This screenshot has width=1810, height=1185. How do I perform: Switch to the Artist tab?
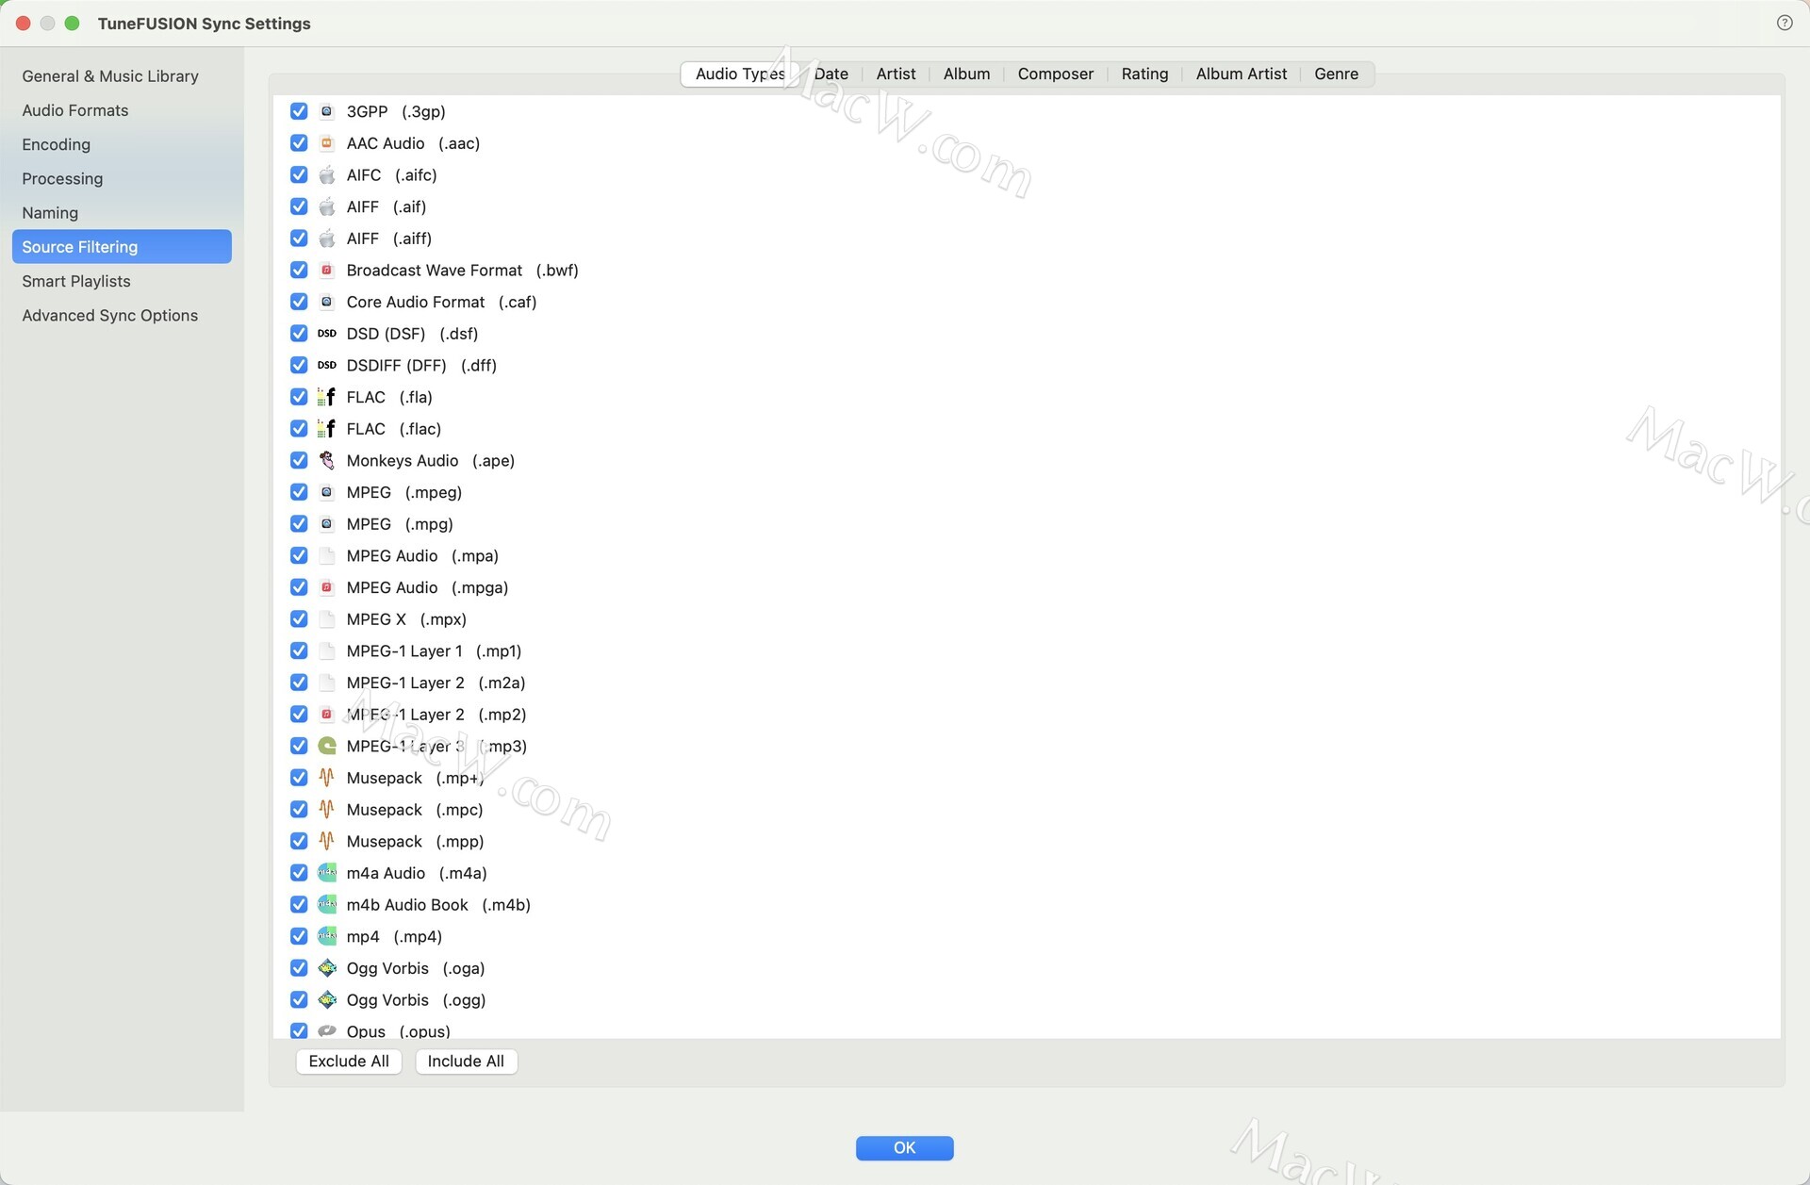tap(896, 74)
